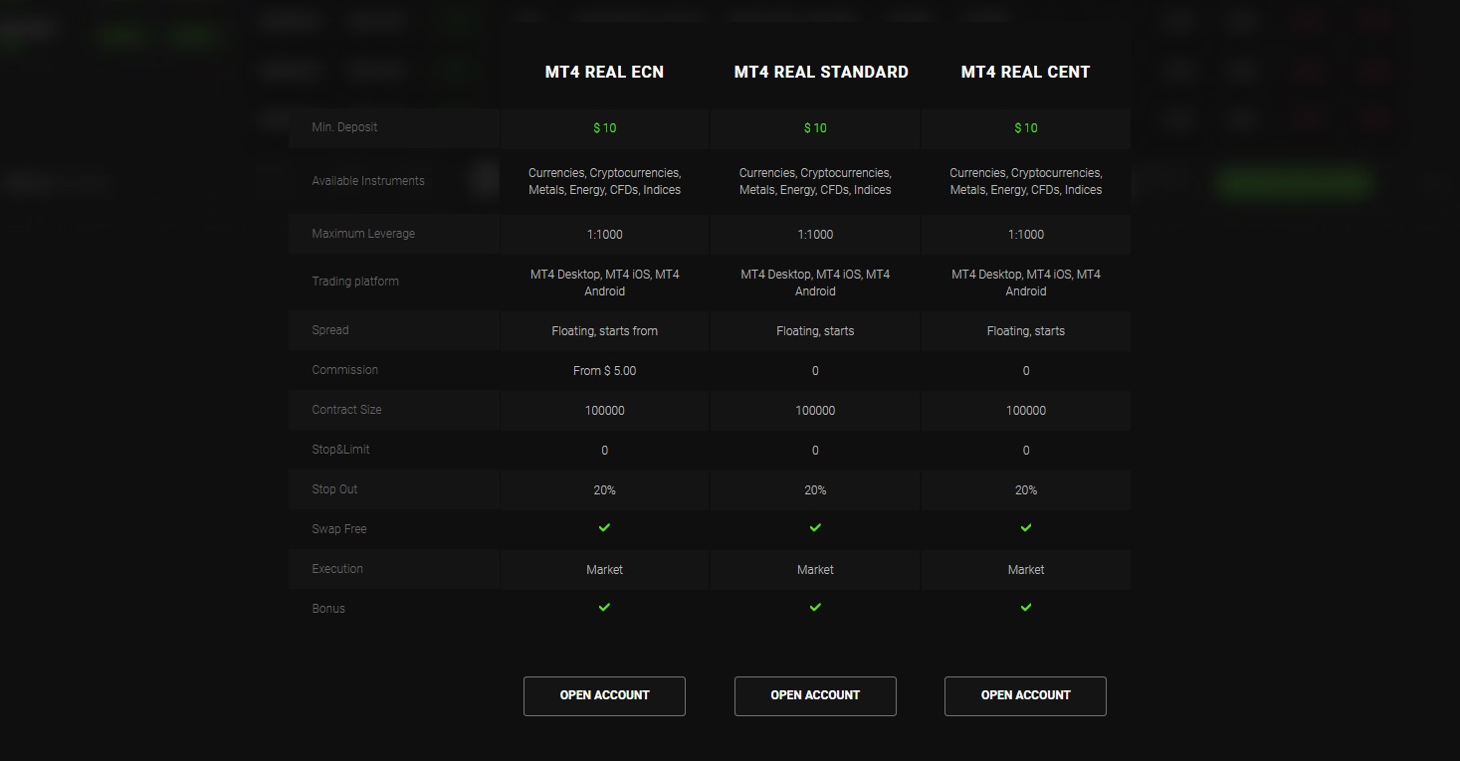Click the 20% Stop Out value for MT4 Real Cent
The image size is (1460, 761).
[x=1026, y=490]
